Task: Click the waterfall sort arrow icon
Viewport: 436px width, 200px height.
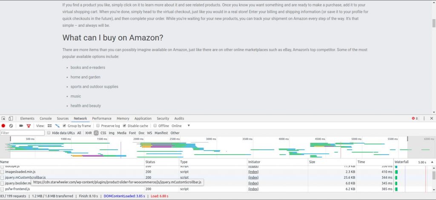Action: [432, 162]
